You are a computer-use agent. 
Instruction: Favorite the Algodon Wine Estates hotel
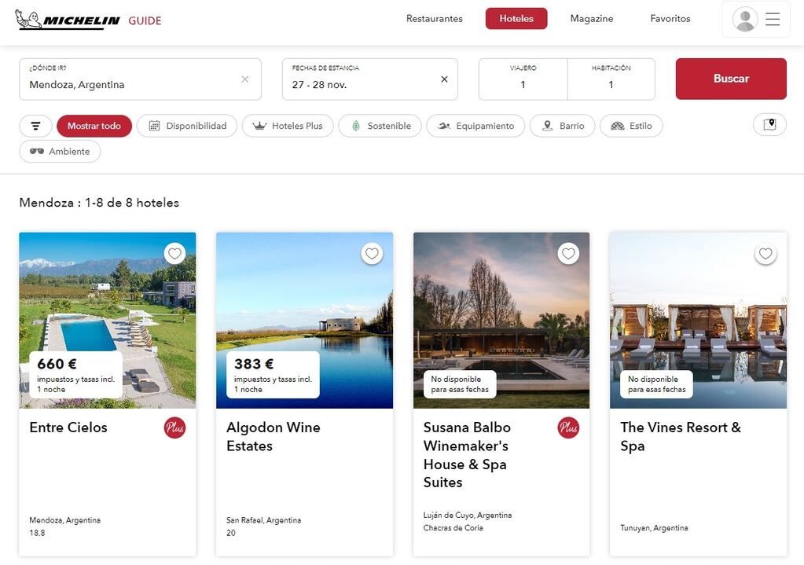pyautogui.click(x=372, y=254)
